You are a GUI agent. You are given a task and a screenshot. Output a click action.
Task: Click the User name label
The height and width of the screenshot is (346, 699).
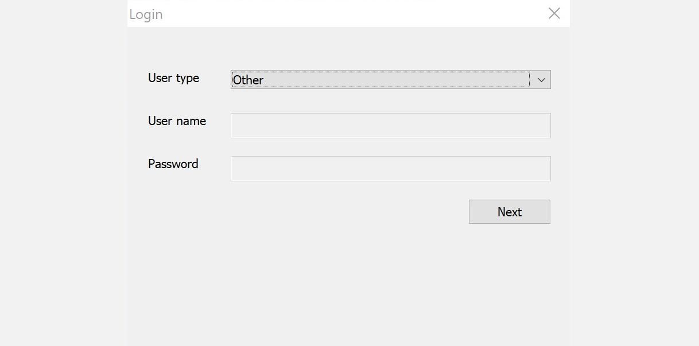point(177,121)
